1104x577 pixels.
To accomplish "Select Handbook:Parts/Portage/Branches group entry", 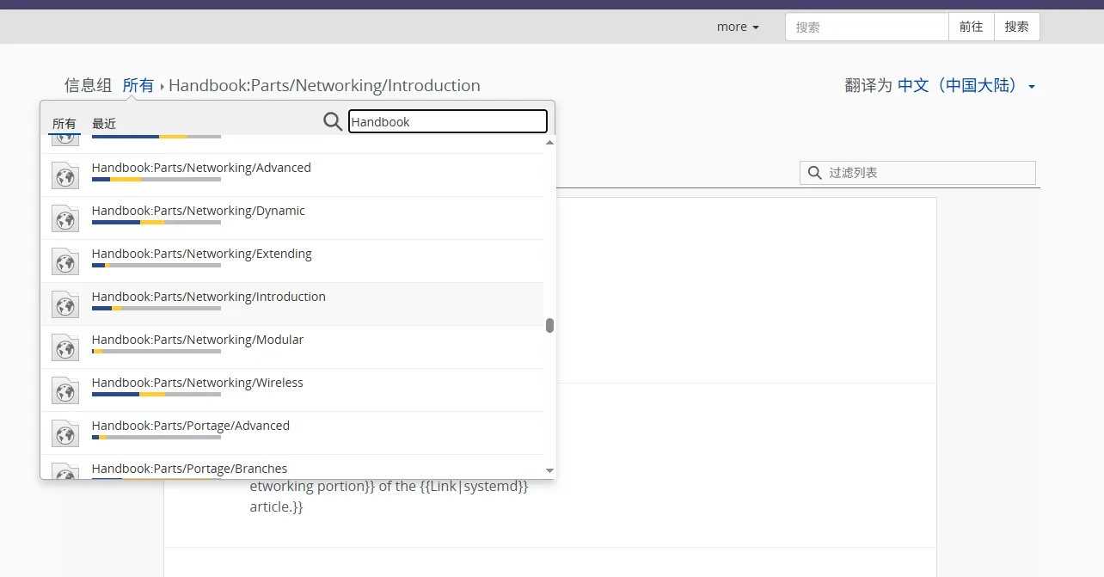I will click(x=292, y=467).
